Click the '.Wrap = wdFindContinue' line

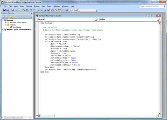click(63, 51)
